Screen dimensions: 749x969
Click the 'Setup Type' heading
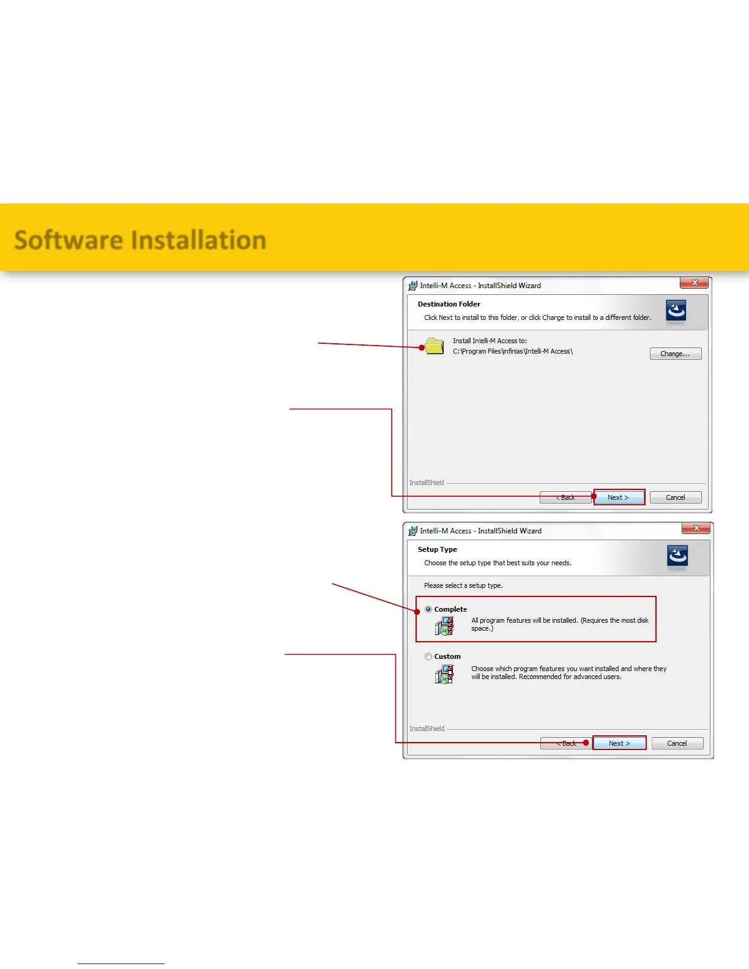(438, 549)
